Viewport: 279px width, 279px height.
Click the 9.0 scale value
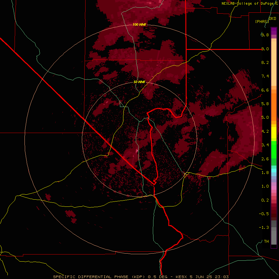[x=265, y=49]
